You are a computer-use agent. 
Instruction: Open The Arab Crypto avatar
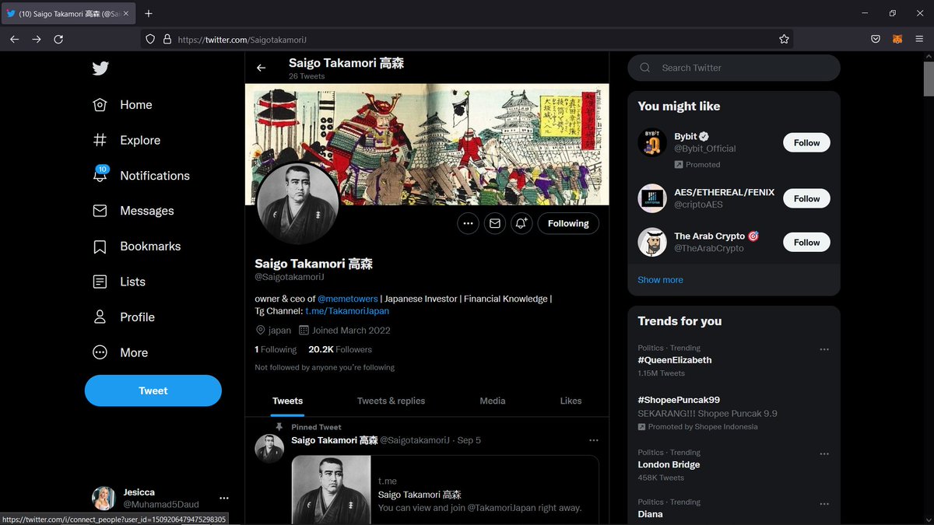click(652, 242)
